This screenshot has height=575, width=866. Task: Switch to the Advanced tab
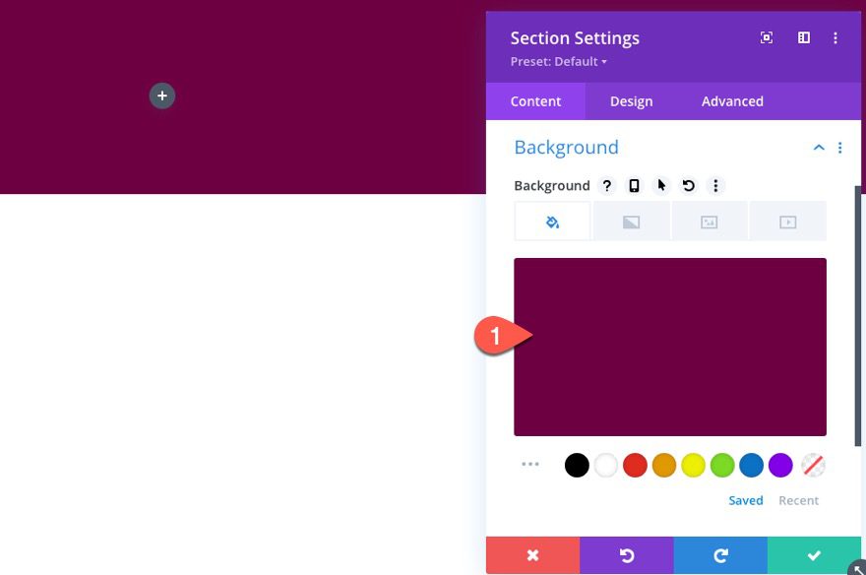tap(732, 100)
